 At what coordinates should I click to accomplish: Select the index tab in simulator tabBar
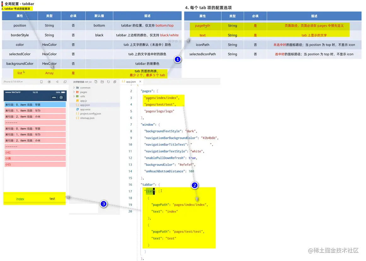[x=20, y=199]
